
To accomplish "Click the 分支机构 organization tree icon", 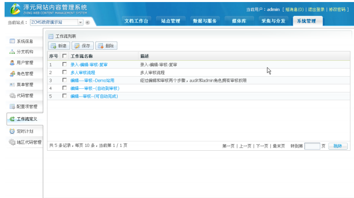I will tap(12, 52).
